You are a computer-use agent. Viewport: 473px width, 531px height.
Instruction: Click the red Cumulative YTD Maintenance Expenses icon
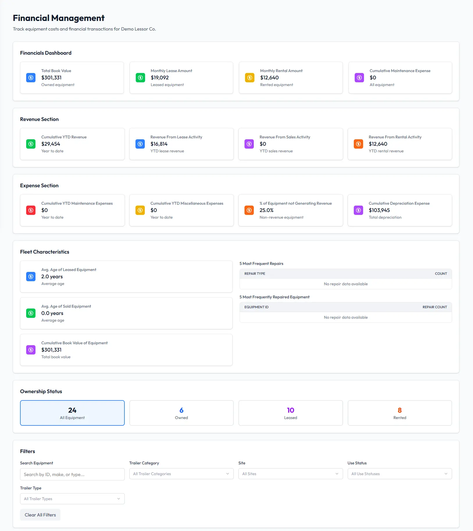pos(31,210)
